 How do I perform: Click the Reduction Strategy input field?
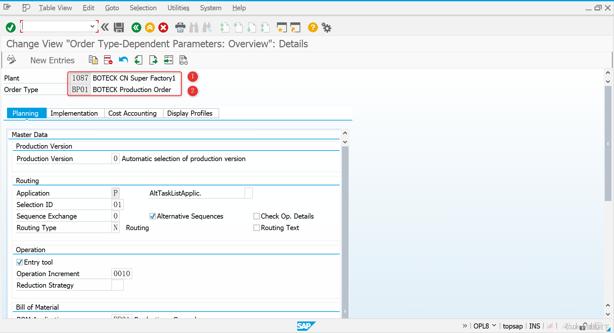click(117, 285)
